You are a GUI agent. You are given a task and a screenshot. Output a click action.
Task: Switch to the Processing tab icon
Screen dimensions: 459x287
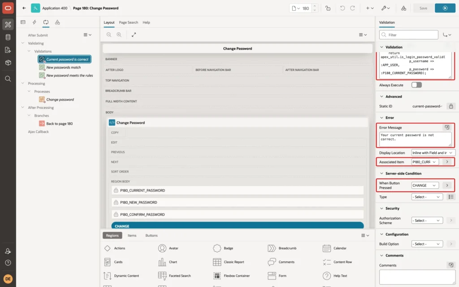pyautogui.click(x=46, y=22)
